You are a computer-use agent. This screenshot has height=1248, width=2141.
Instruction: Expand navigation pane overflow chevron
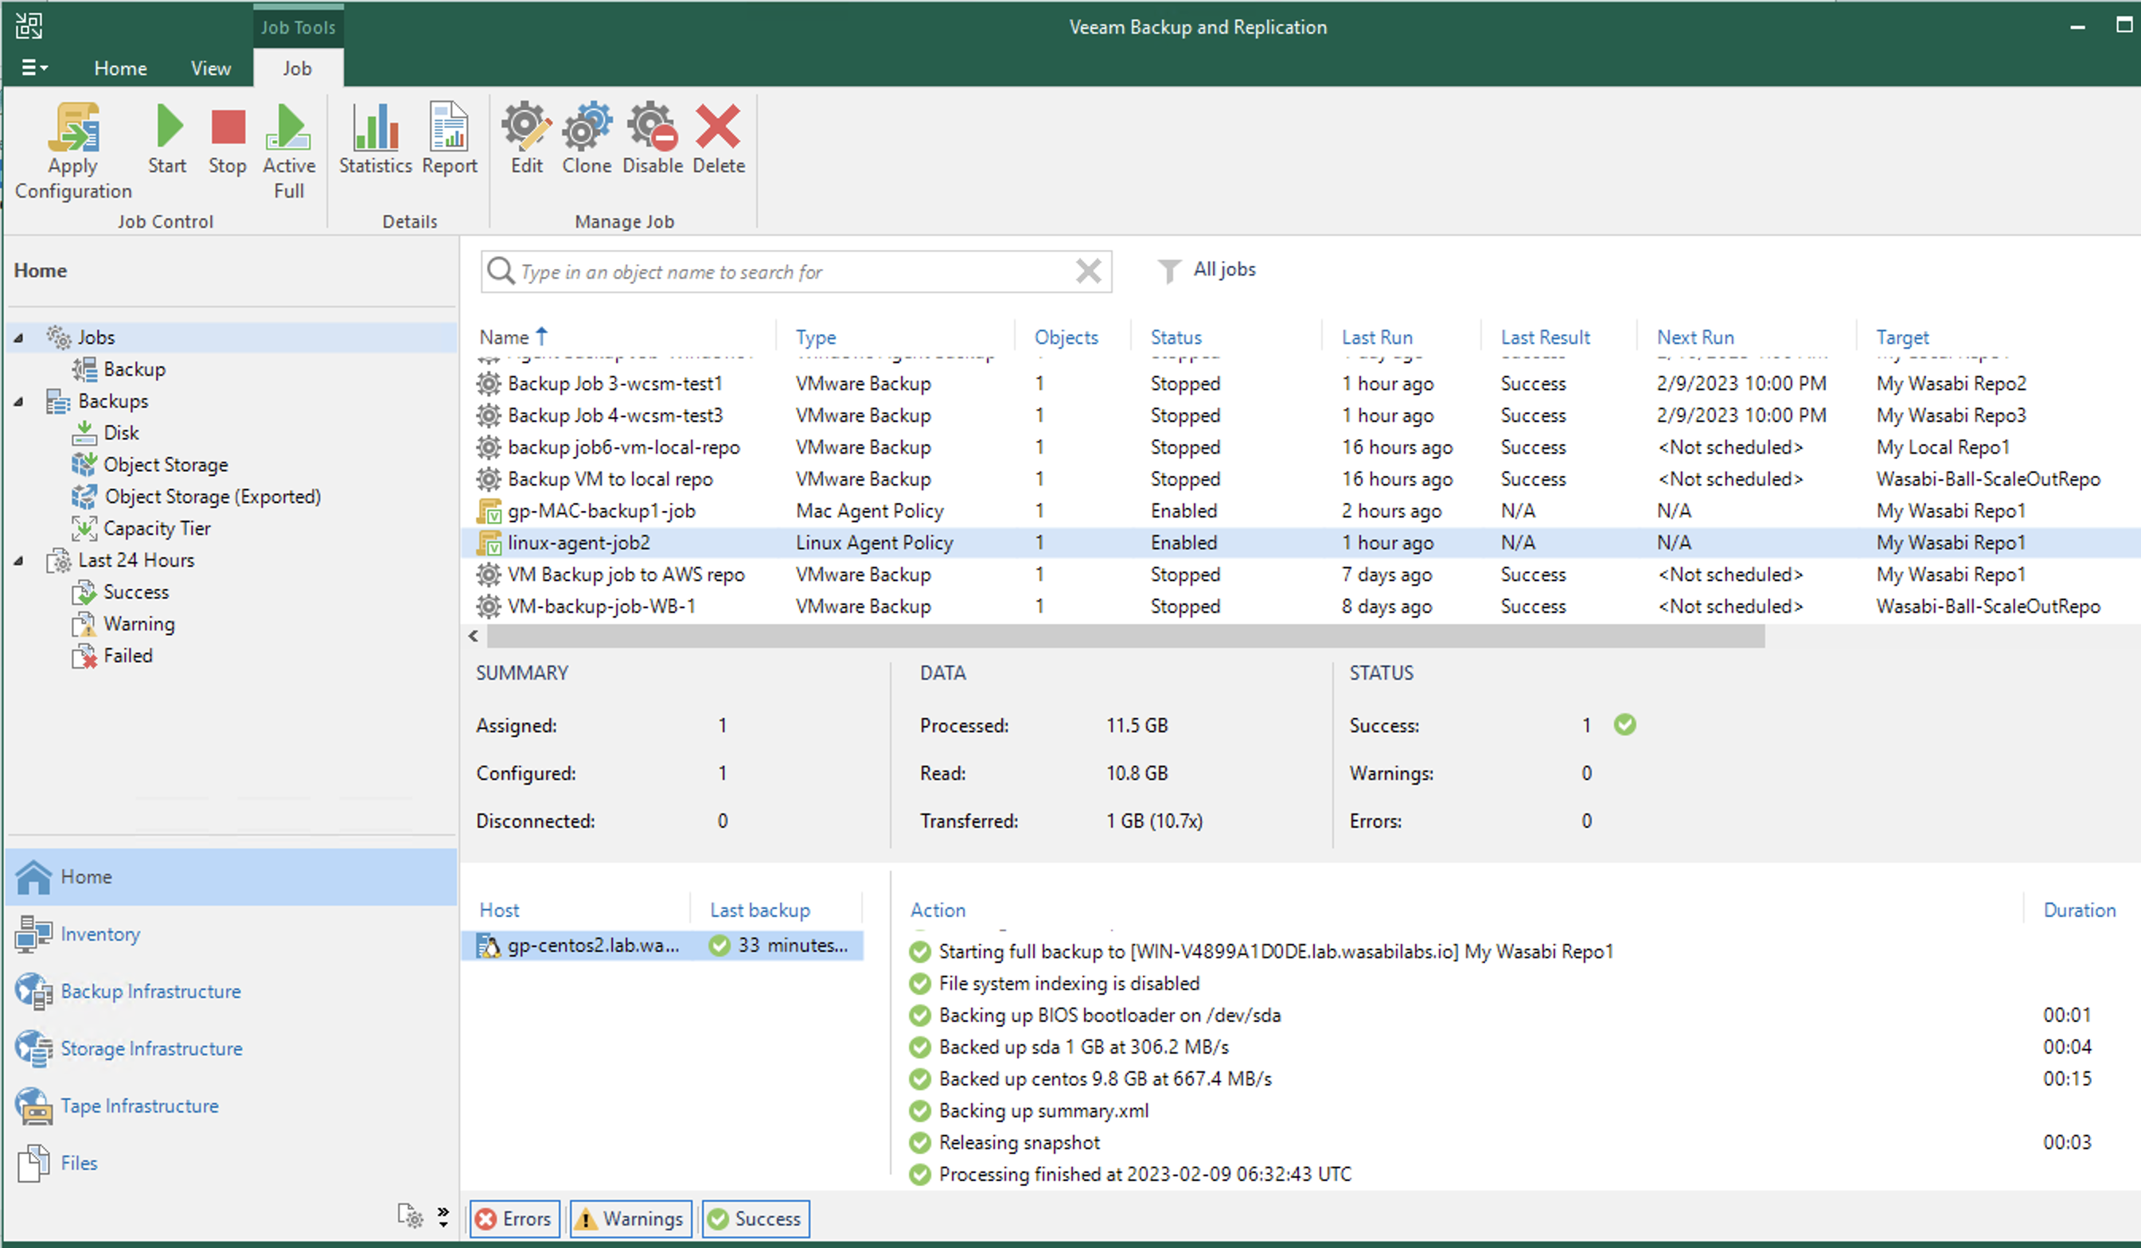coord(443,1217)
